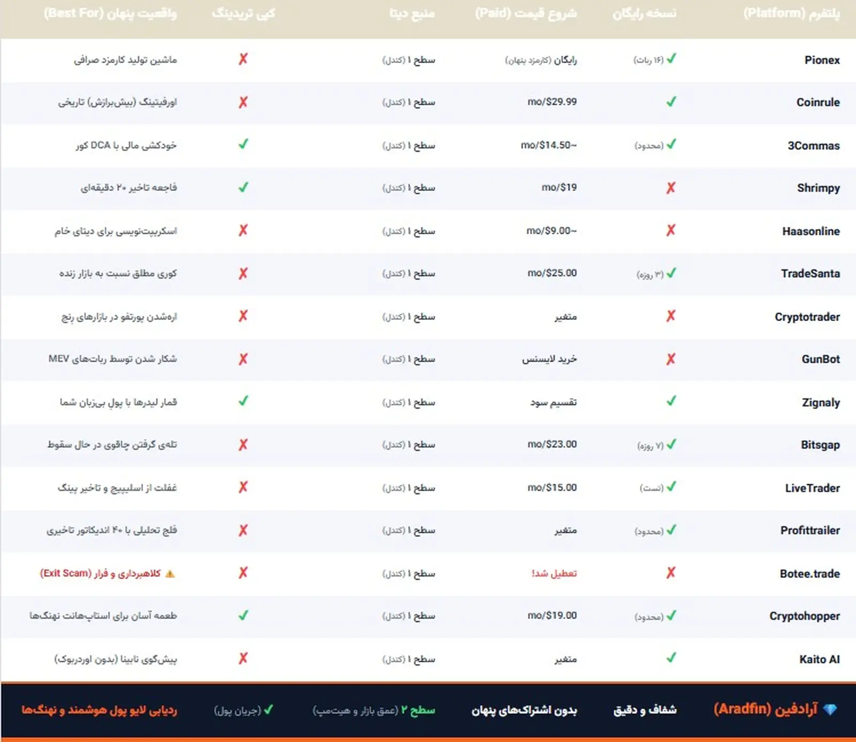
Task: Click the "Botee.trade" platform name
Action: coord(810,573)
